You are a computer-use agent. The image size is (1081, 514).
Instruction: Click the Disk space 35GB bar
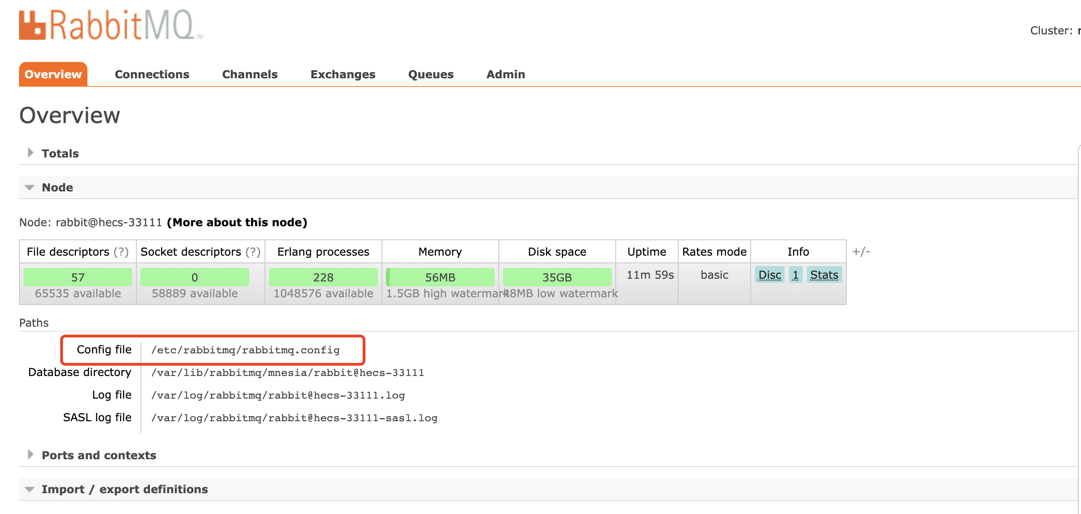click(557, 277)
